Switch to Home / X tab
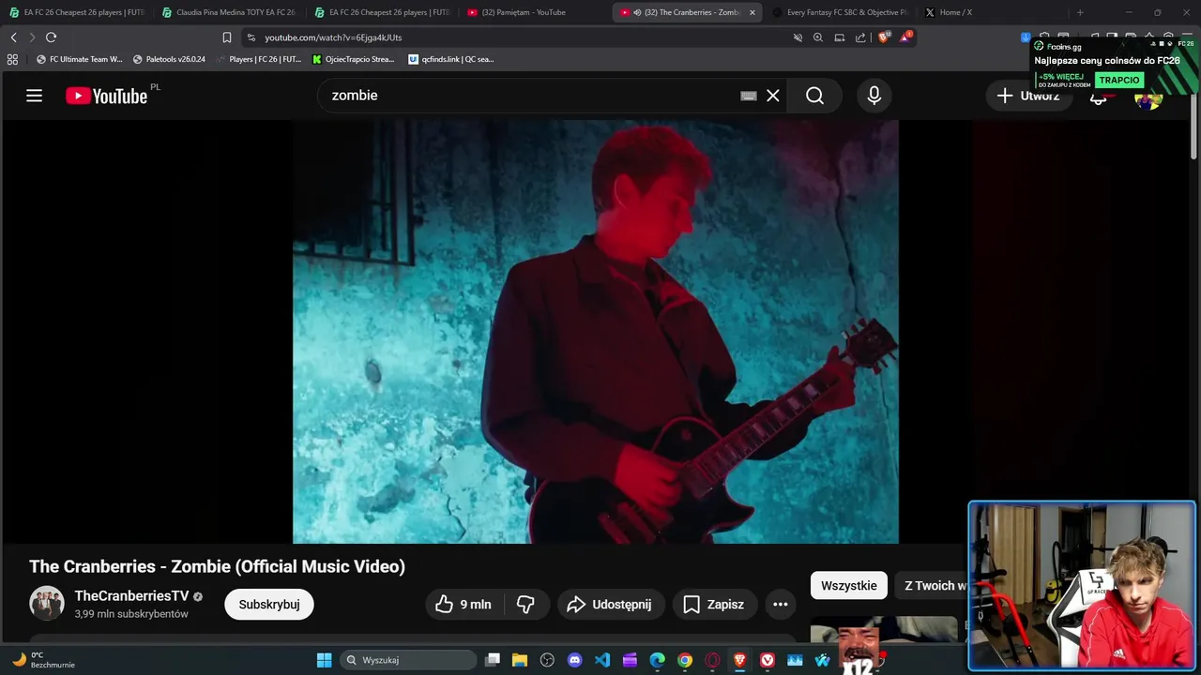The image size is (1201, 675). (993, 12)
